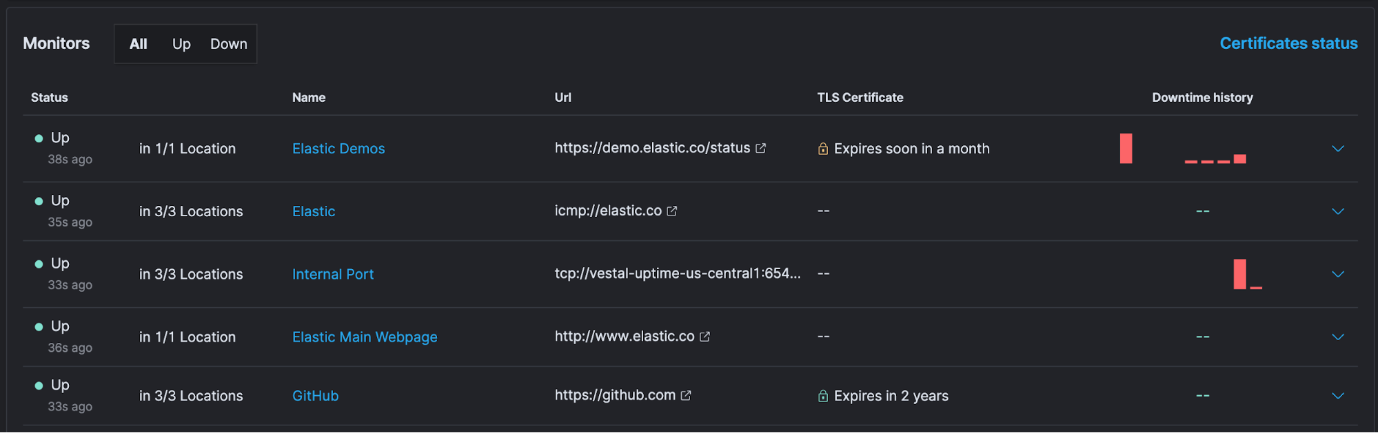Click lock icon for Expires soon certificate

[823, 149]
